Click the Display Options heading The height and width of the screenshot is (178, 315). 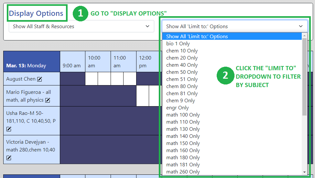tap(36, 13)
